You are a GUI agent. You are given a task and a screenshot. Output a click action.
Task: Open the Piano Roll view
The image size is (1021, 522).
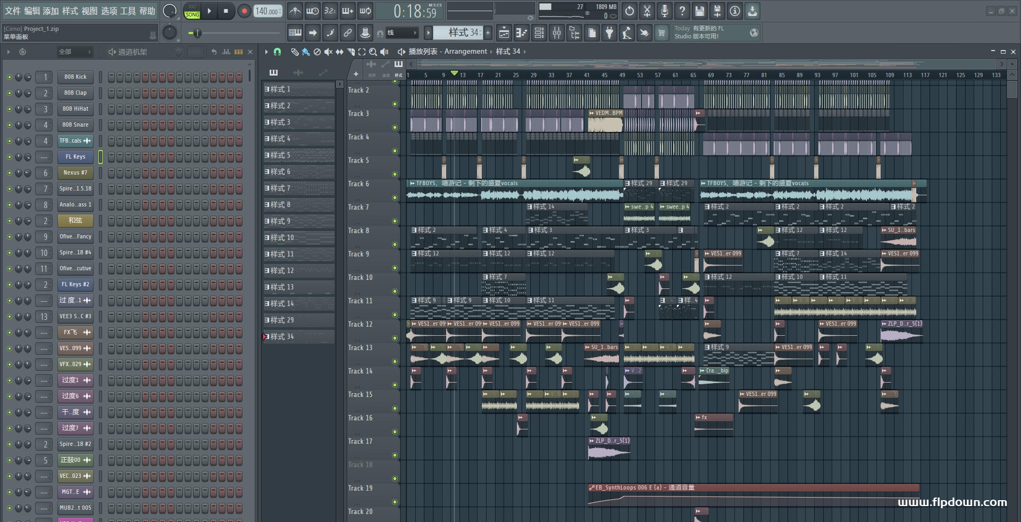pyautogui.click(x=522, y=33)
